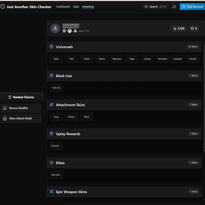Select the Silver (Velvet Shell) charm row
This screenshot has width=205, height=205.
tap(21, 119)
